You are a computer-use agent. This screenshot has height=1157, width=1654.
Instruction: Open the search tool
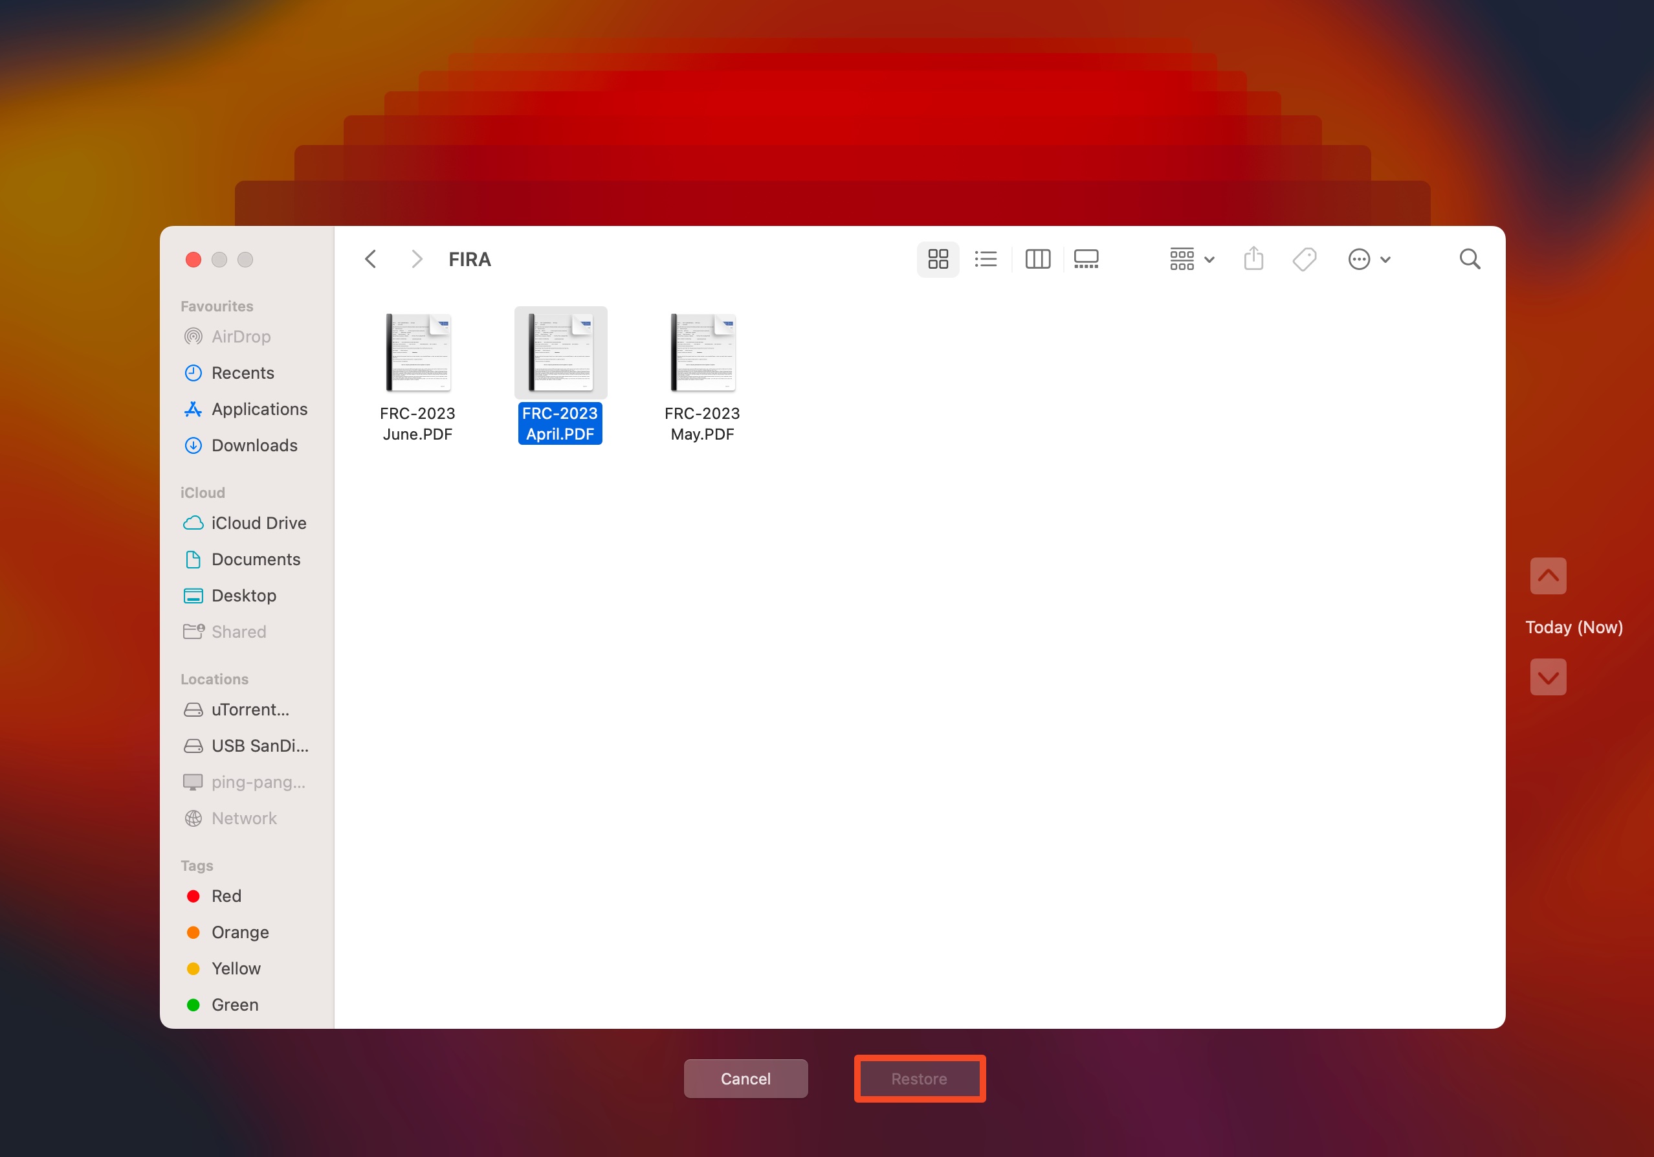click(1470, 258)
